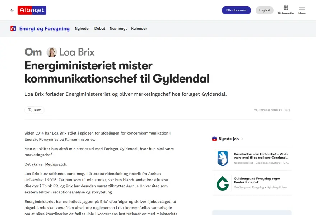Expand Nyeste job chevron arrow
Image resolution: width=316 pixels, height=215 pixels.
click(x=242, y=139)
